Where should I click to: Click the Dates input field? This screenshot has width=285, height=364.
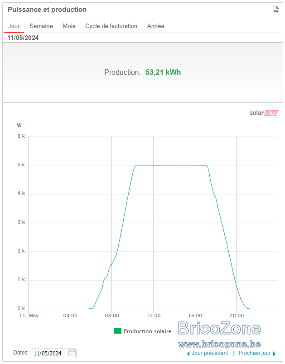click(x=54, y=353)
